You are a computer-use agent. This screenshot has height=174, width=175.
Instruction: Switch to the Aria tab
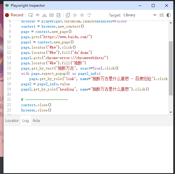(36, 120)
